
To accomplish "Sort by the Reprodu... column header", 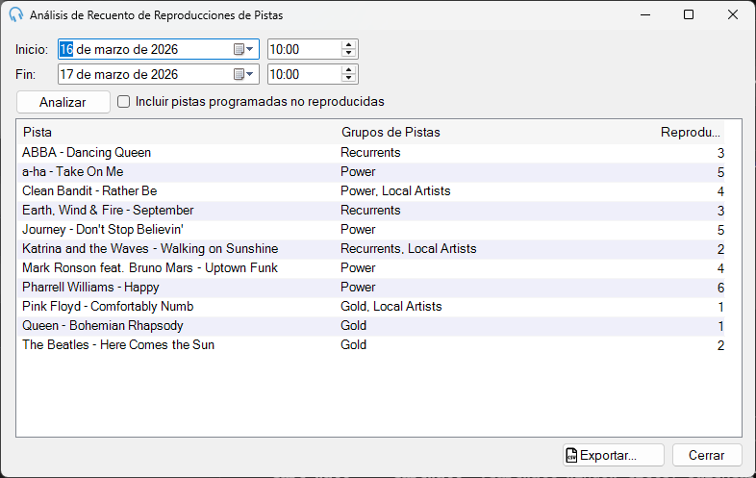I will pyautogui.click(x=691, y=132).
